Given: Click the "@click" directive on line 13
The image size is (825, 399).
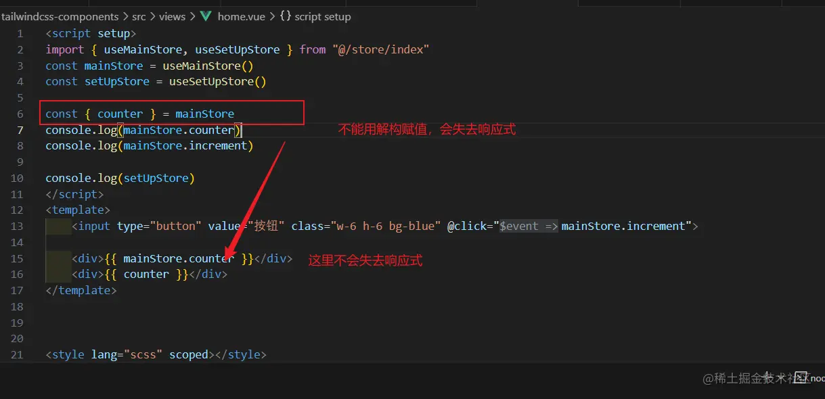Looking at the screenshot, I should (467, 226).
